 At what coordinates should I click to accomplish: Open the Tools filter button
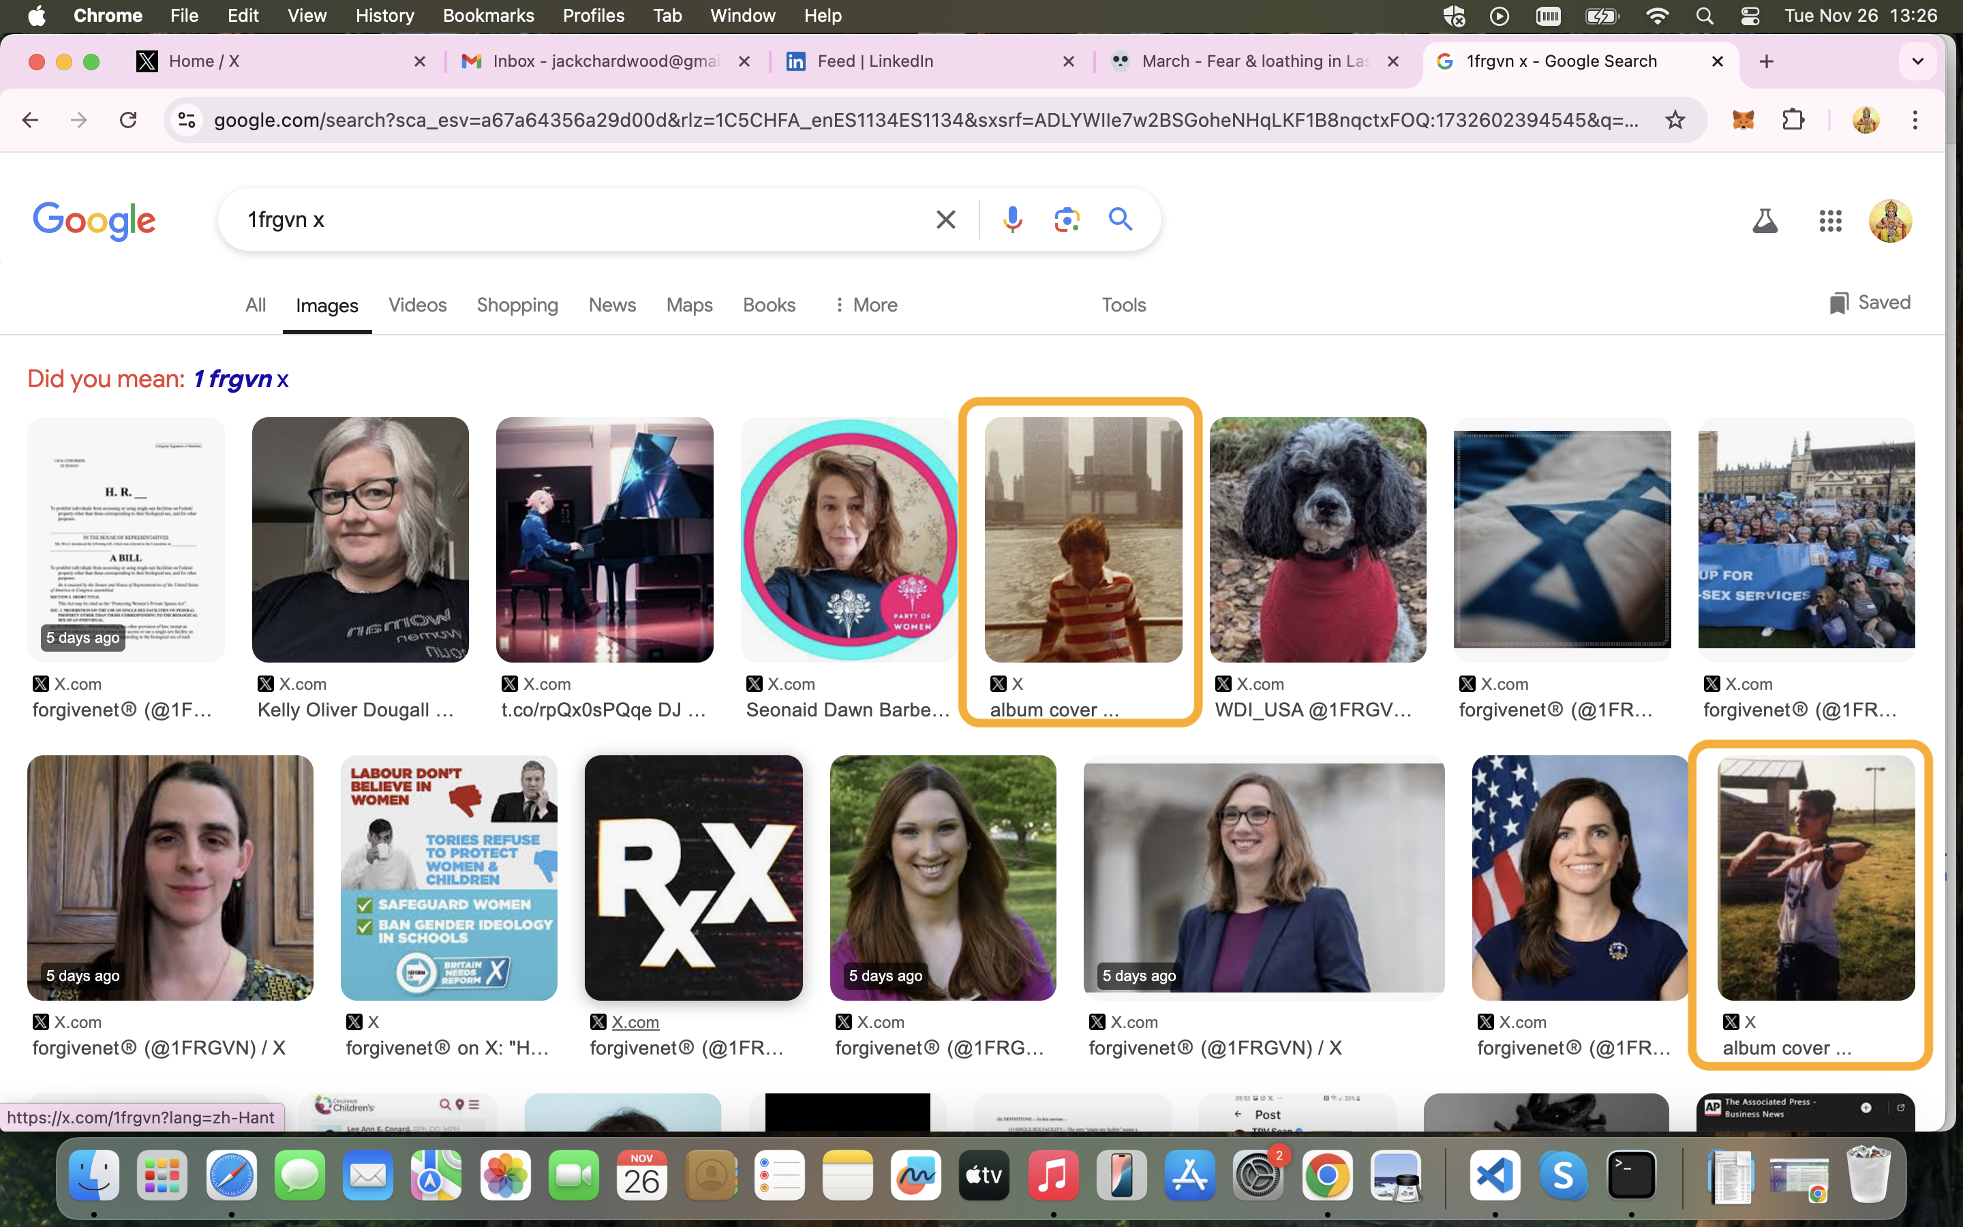pos(1123,305)
